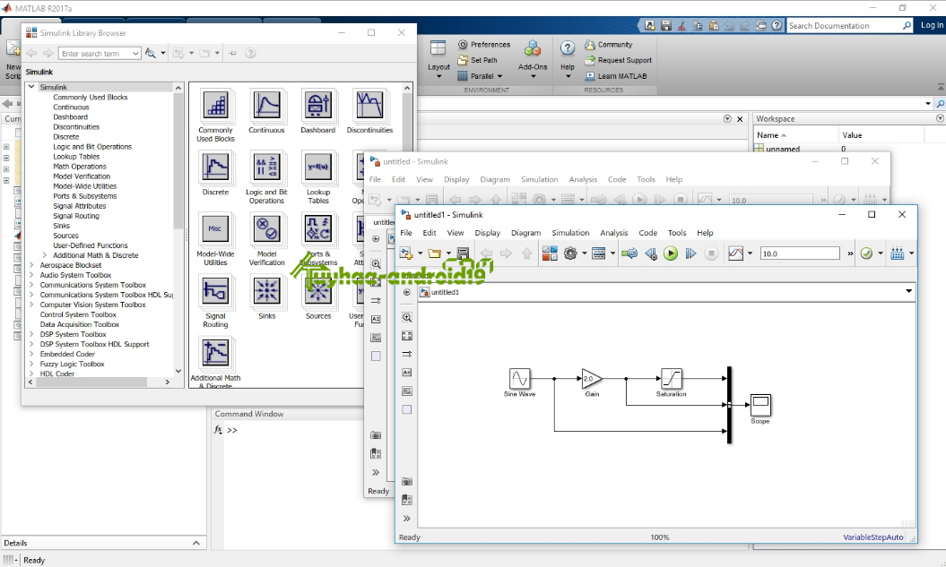Open the Sinks library icon
This screenshot has height=567, width=946.
click(x=266, y=292)
